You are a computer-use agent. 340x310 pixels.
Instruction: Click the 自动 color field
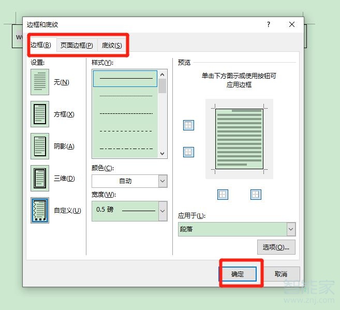click(125, 181)
